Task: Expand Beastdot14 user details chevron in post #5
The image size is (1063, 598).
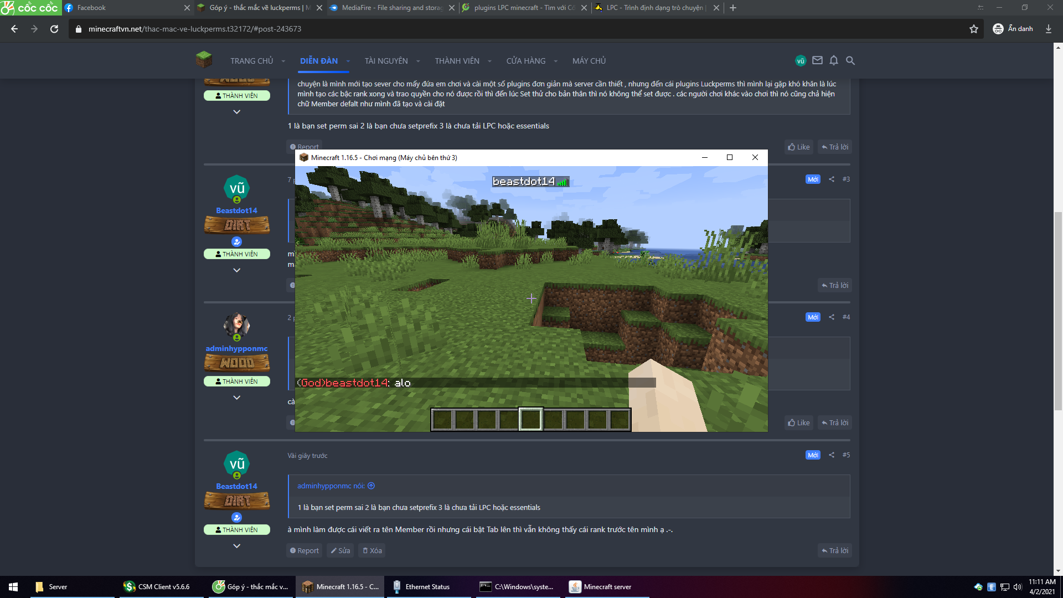Action: tap(236, 546)
